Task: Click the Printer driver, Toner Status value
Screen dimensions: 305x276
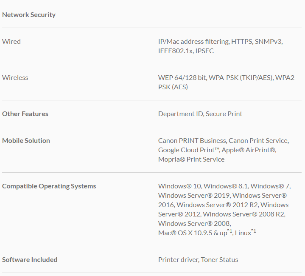Action: point(198,260)
